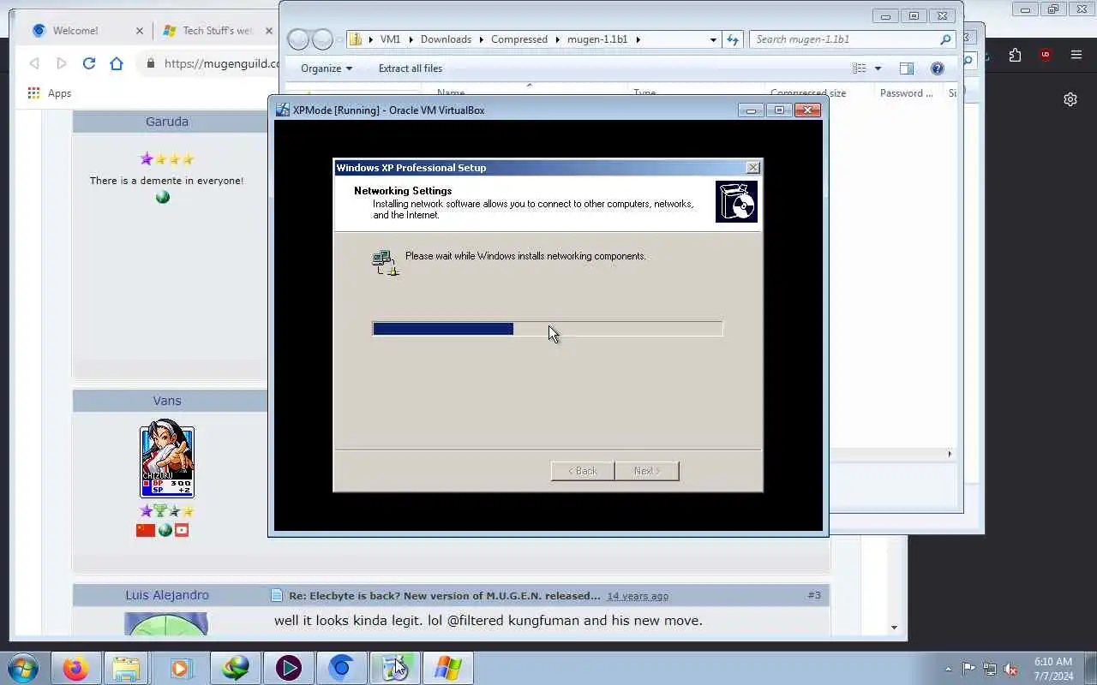
Task: Show hidden system tray icons
Action: coord(948,669)
